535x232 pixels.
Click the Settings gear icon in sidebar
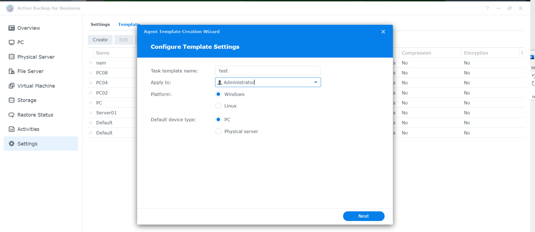[11, 144]
